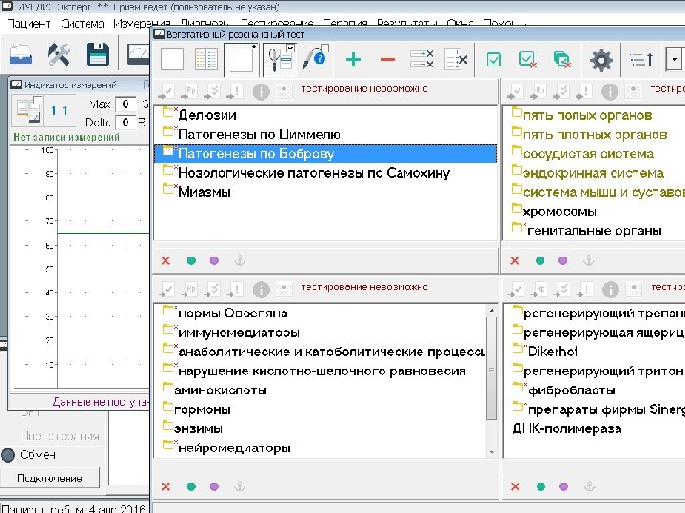The image size is (685, 513).
Task: Click the measurement indicator documents icon
Action: click(x=29, y=109)
